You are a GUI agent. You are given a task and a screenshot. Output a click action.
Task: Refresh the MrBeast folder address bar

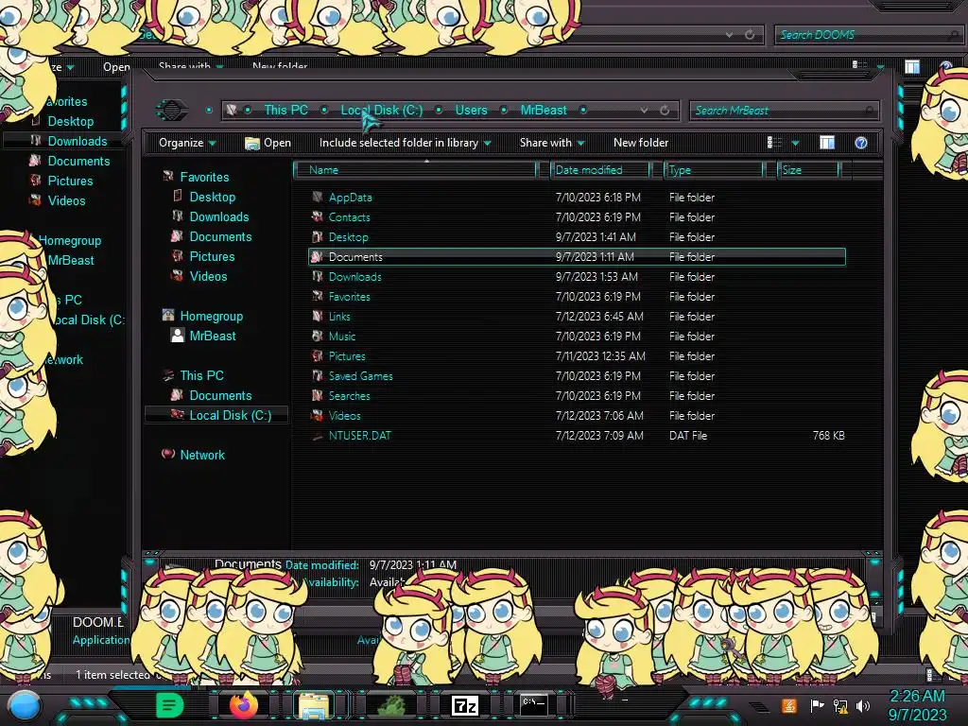[x=665, y=111]
